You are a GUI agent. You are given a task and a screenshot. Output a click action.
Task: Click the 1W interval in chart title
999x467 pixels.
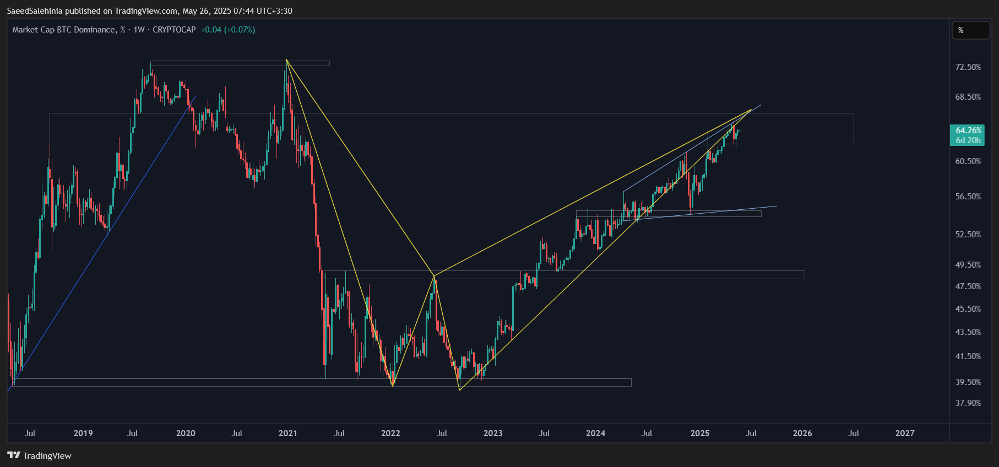[139, 30]
